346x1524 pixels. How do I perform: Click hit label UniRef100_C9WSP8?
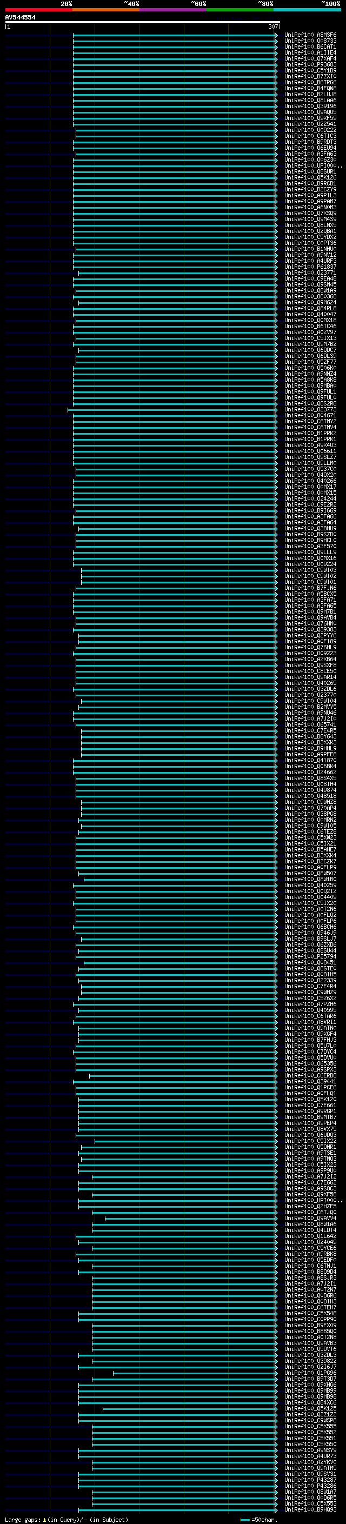[x=310, y=1421]
